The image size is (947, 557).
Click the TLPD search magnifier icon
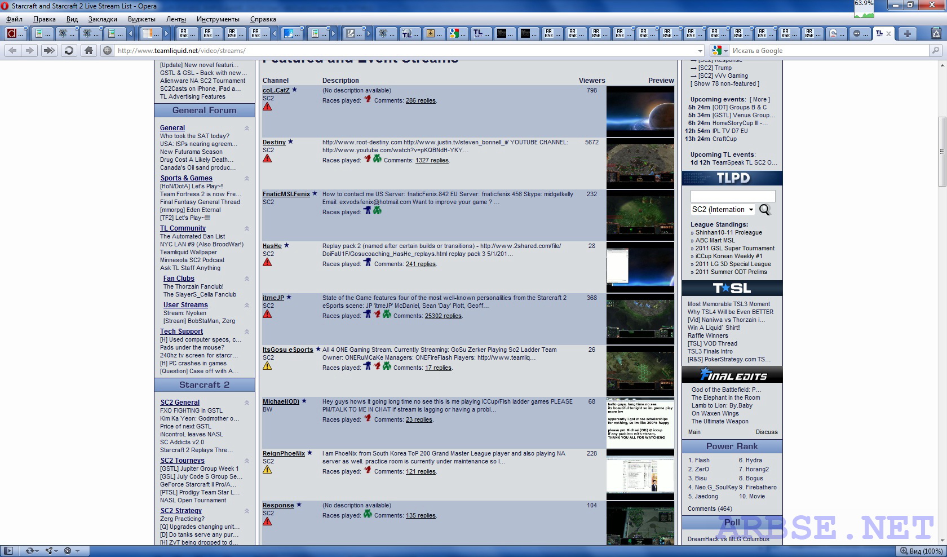(764, 210)
